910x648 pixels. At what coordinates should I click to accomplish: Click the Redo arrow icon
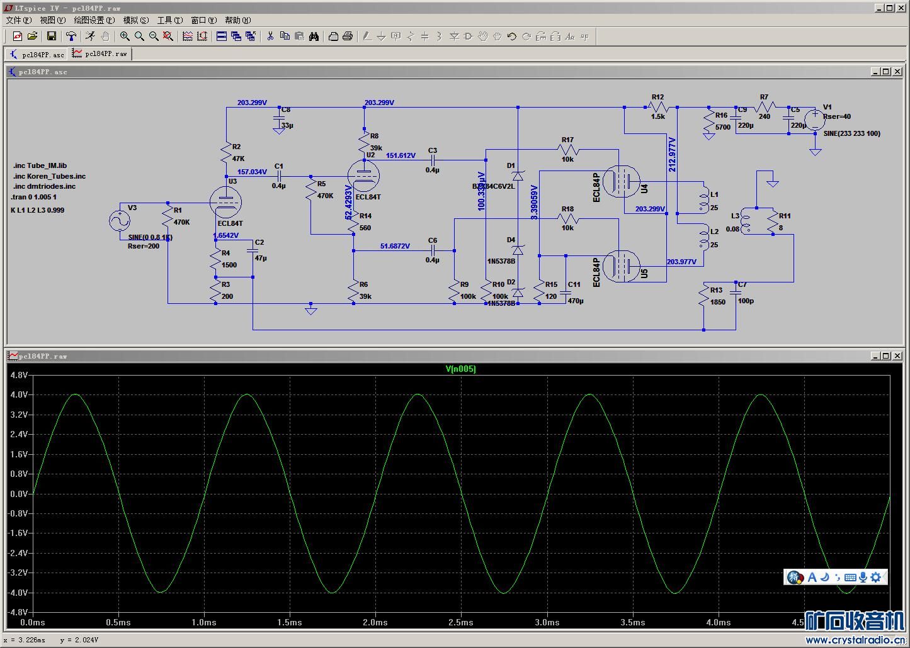[526, 36]
